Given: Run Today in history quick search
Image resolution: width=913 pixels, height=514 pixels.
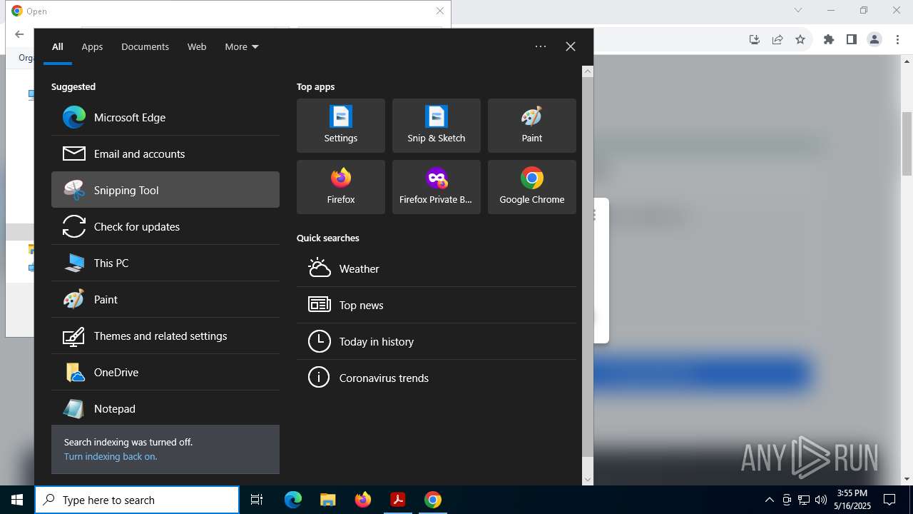Looking at the screenshot, I should tap(437, 341).
